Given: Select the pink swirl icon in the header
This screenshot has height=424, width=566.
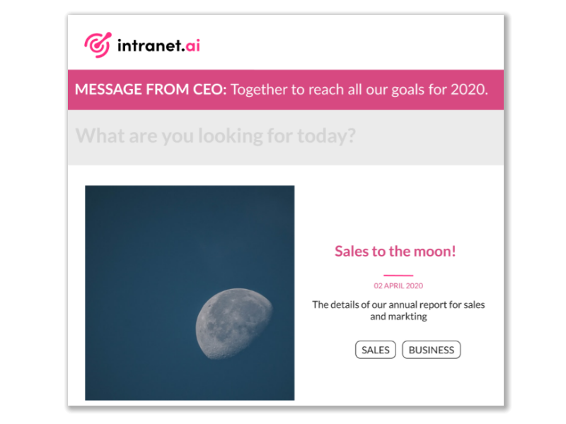Looking at the screenshot, I should pyautogui.click(x=96, y=44).
